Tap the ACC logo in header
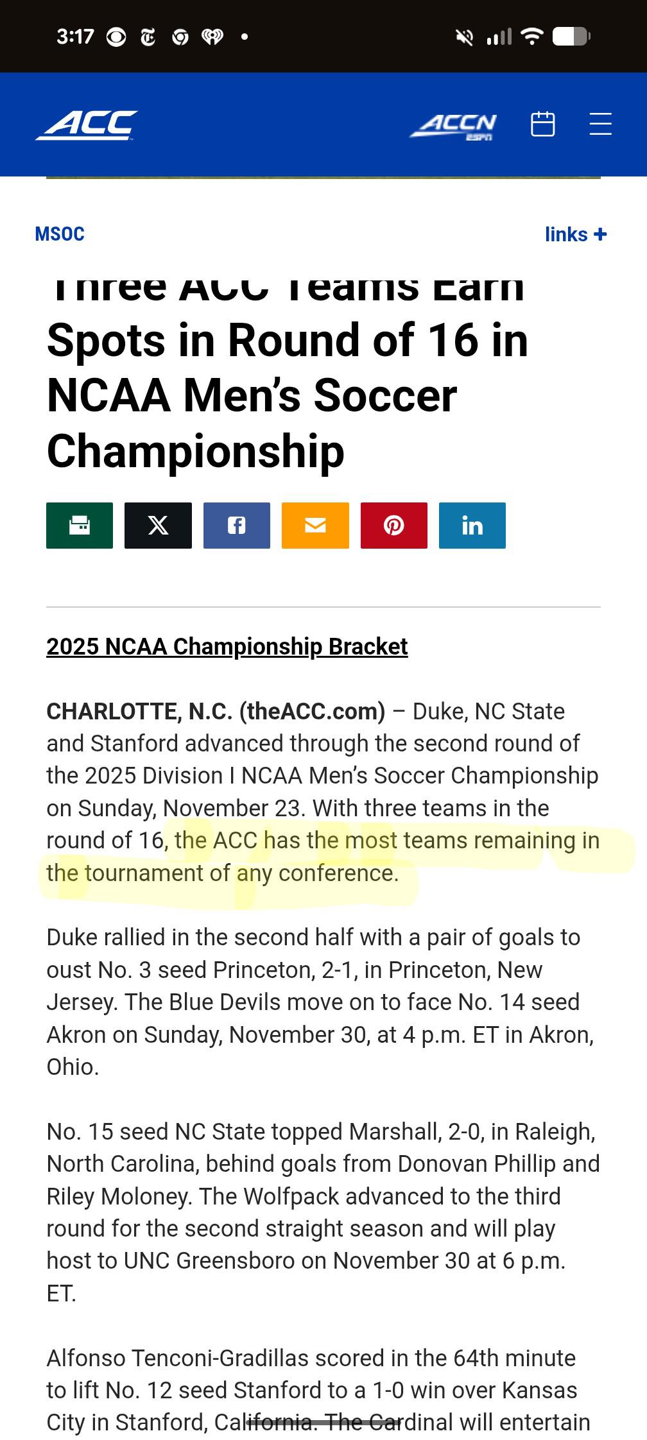Viewport: 647px width, 1440px height. pos(87,124)
